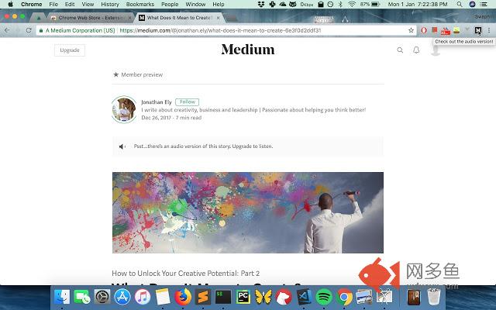Open the Medium user avatar menu
Screen dimensions: 496x310
point(436,50)
